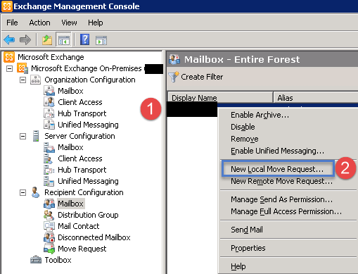The height and width of the screenshot is (274, 358).
Task: Toggle the Show/Hide Console Tree icon
Action: [x=64, y=39]
